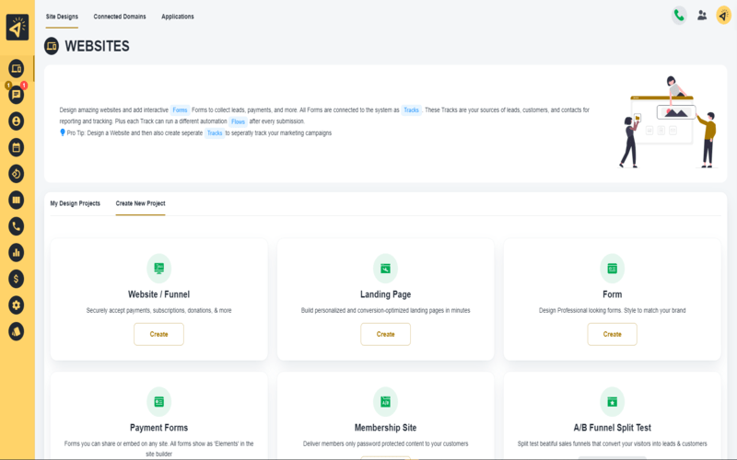This screenshot has width=737, height=460.
Task: Click the Forms tag link in description
Action: coord(180,110)
